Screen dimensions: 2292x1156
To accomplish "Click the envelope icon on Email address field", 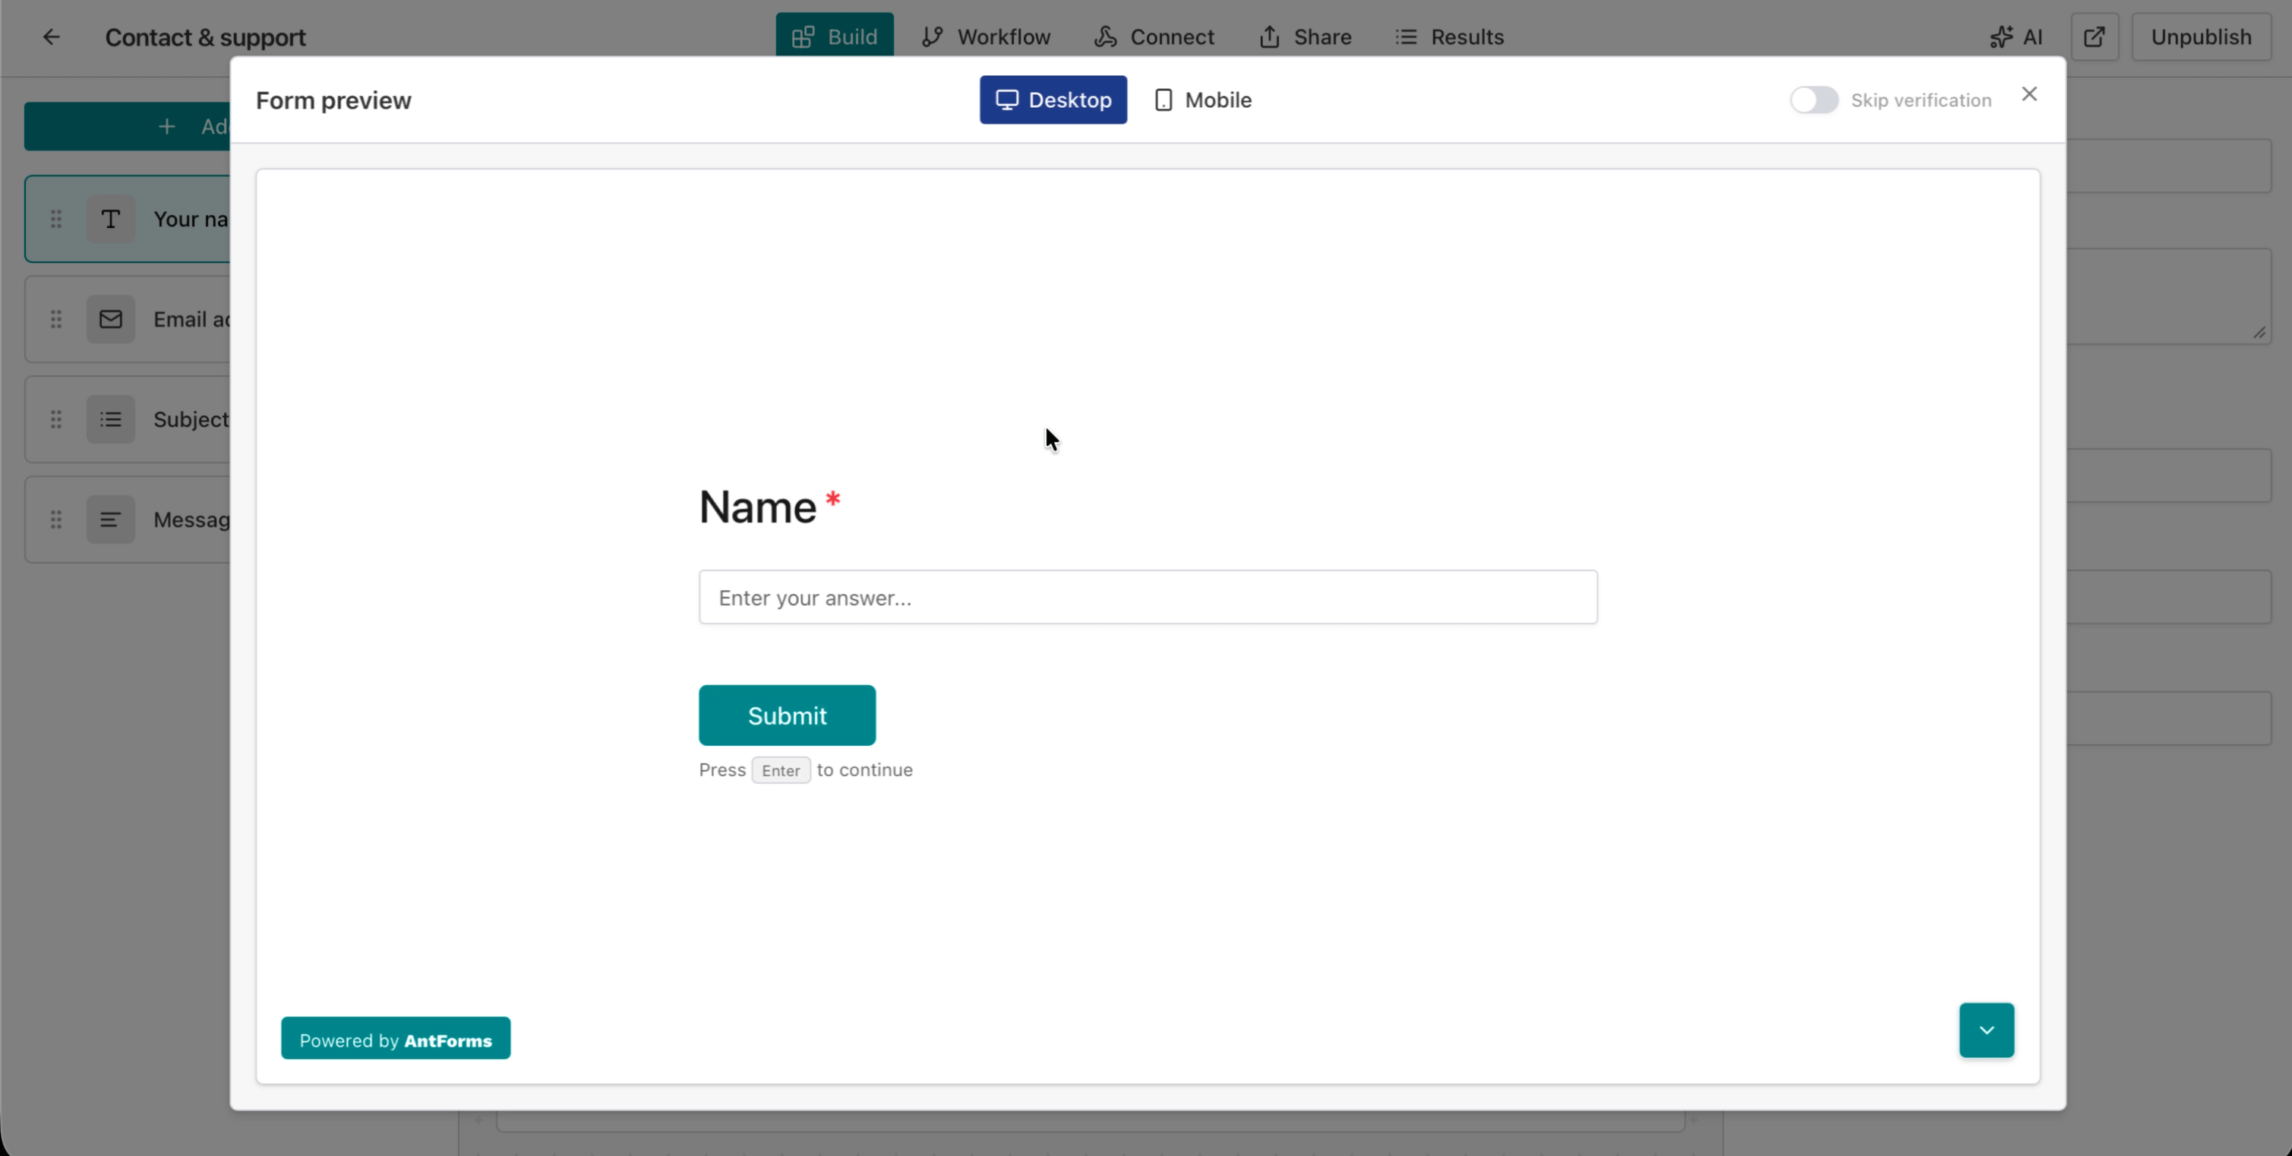I will tap(110, 318).
